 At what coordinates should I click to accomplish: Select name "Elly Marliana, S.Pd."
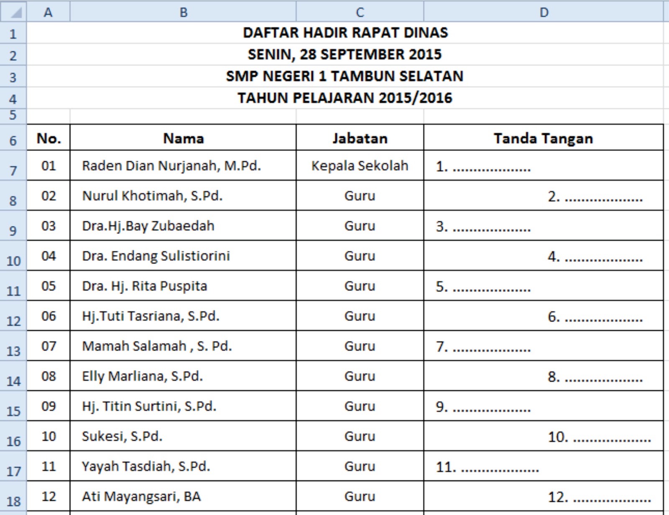pyautogui.click(x=142, y=377)
